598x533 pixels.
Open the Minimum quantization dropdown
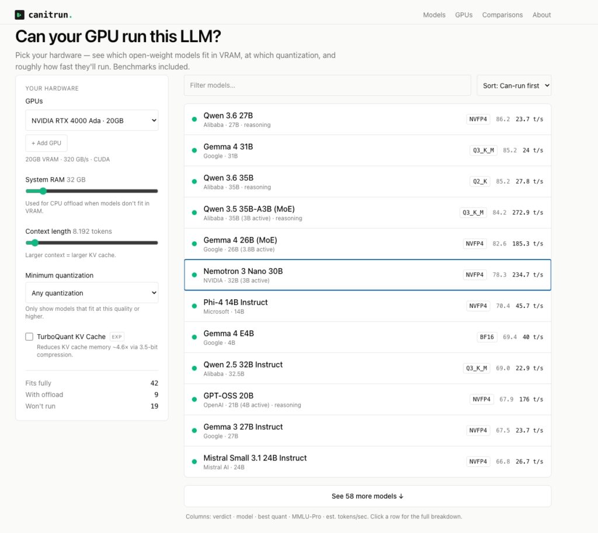click(x=92, y=293)
